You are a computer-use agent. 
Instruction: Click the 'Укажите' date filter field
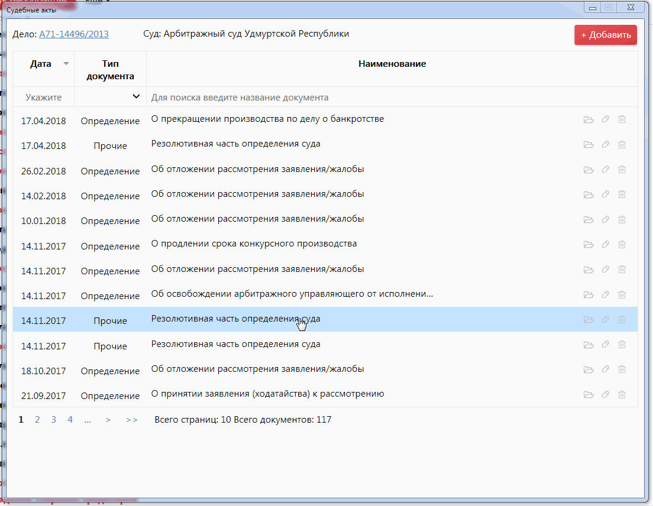click(43, 98)
